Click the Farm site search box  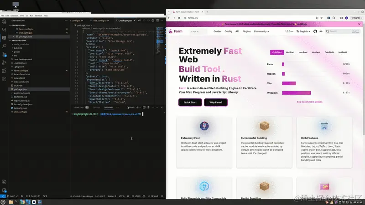[342, 31]
